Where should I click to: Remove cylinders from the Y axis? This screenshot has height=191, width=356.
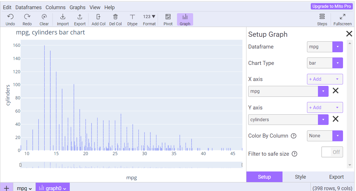(336, 119)
